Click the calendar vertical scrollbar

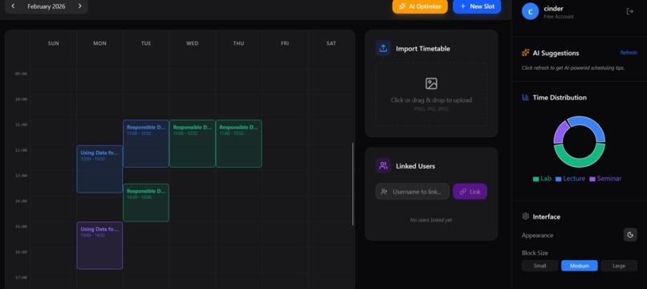[x=352, y=184]
